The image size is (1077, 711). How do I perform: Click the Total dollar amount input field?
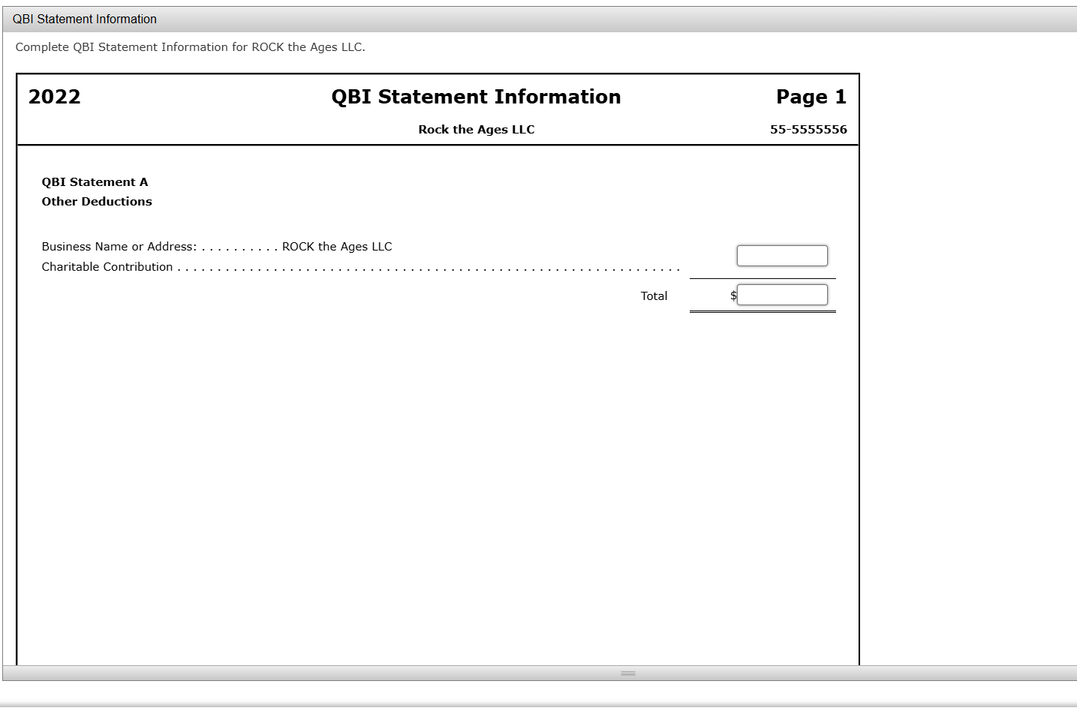point(782,295)
